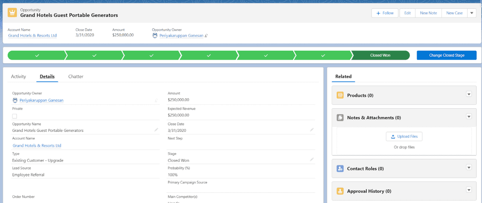The height and width of the screenshot is (203, 482).
Task: Create a New Note
Action: coord(429,13)
